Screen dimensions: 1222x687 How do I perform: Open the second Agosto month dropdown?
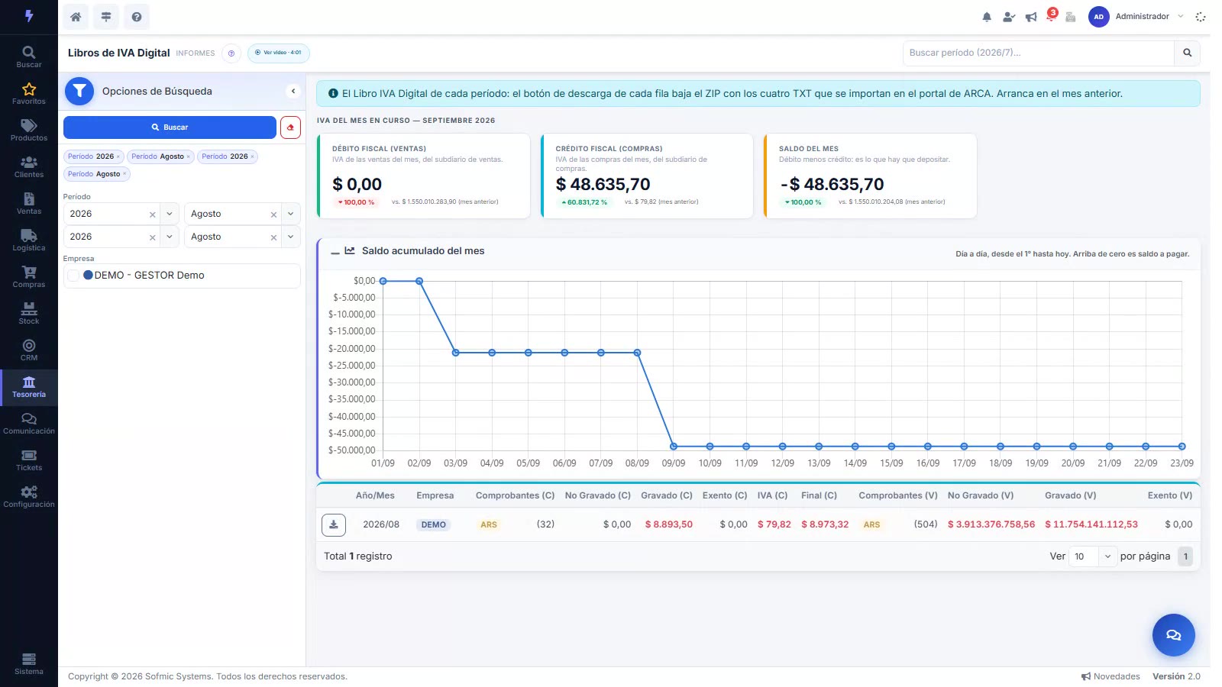click(291, 237)
